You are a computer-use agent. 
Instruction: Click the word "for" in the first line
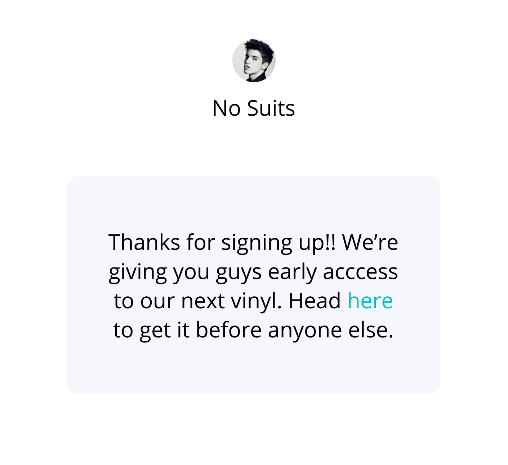tap(201, 242)
